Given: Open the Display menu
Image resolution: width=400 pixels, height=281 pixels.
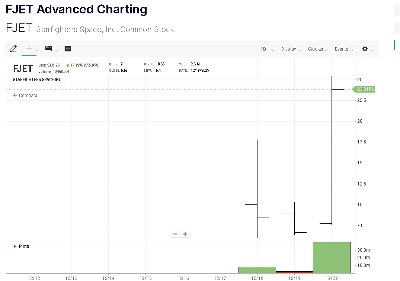Looking at the screenshot, I should pyautogui.click(x=291, y=49).
